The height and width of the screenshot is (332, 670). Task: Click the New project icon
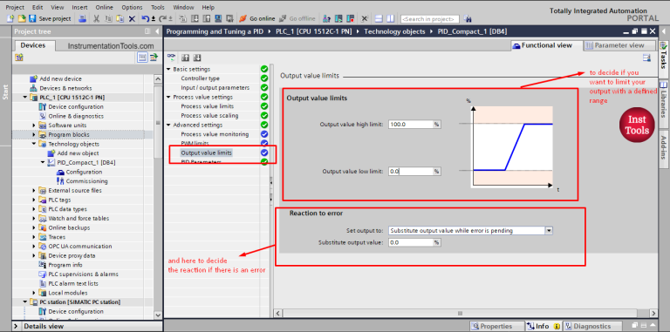(10, 19)
